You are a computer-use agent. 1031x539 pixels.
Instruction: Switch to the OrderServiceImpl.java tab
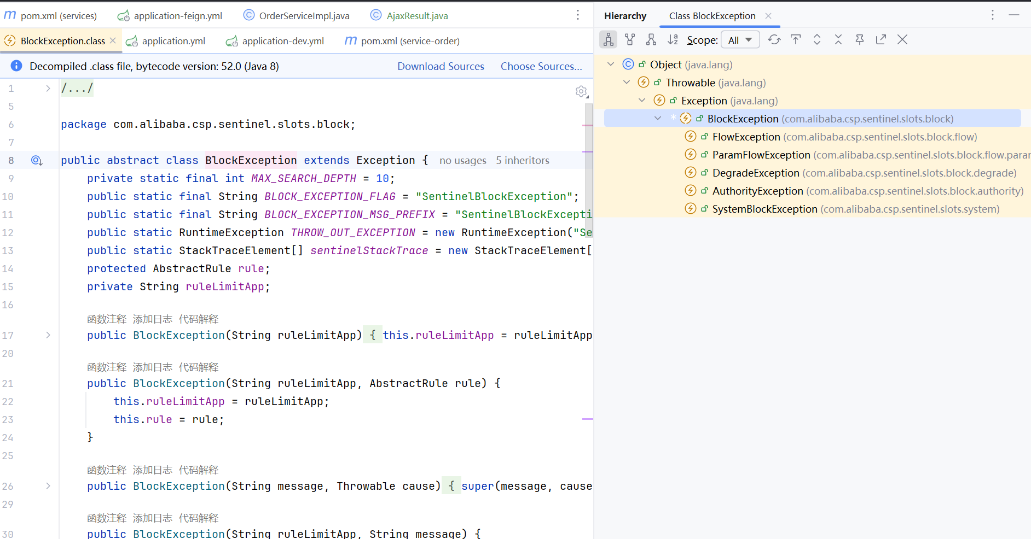pyautogui.click(x=304, y=16)
